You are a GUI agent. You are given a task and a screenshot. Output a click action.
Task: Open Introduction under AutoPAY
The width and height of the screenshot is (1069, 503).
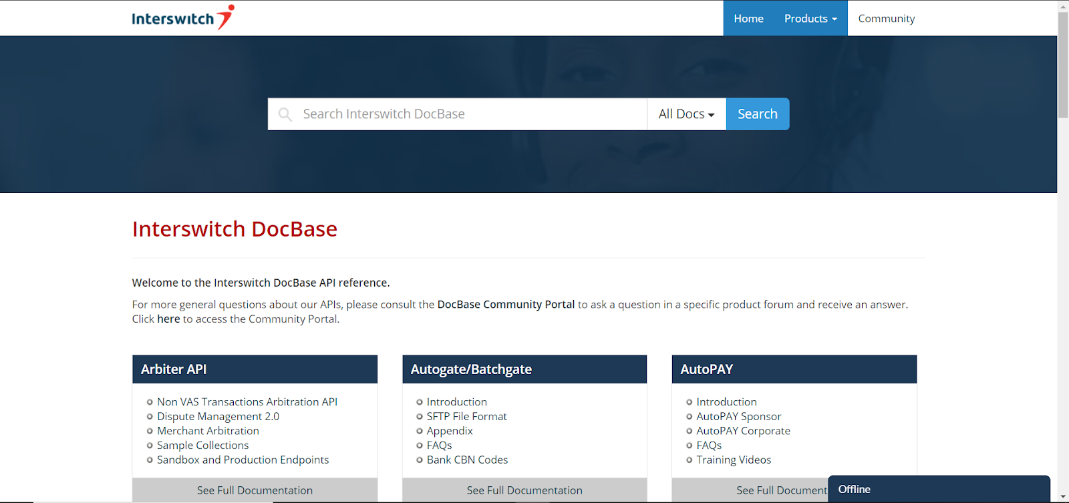coord(726,402)
